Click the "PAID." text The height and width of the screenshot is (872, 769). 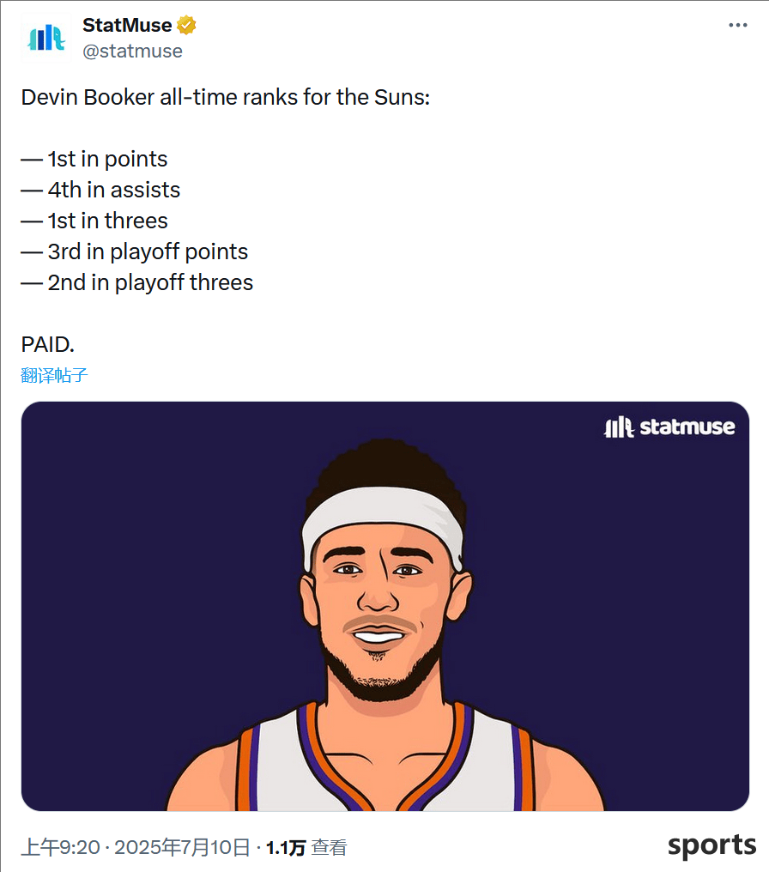click(x=47, y=345)
